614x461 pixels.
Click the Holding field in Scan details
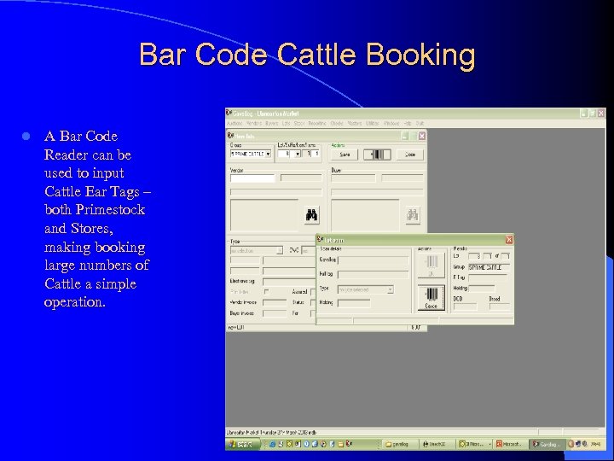[354, 303]
